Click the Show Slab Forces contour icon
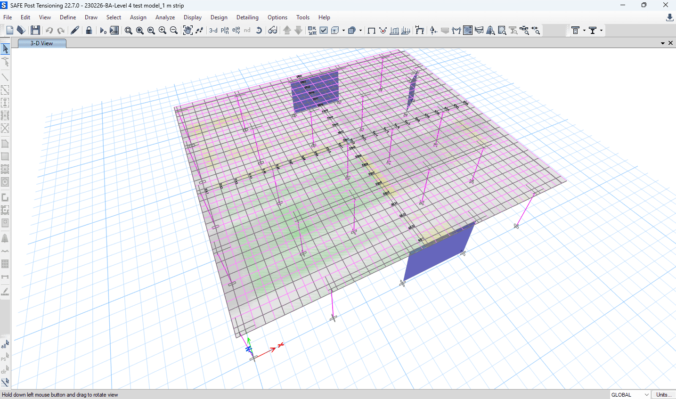Screen dimensions: 676x399 point(467,30)
